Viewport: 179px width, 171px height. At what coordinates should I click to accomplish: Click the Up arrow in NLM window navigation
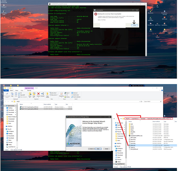point(12,102)
